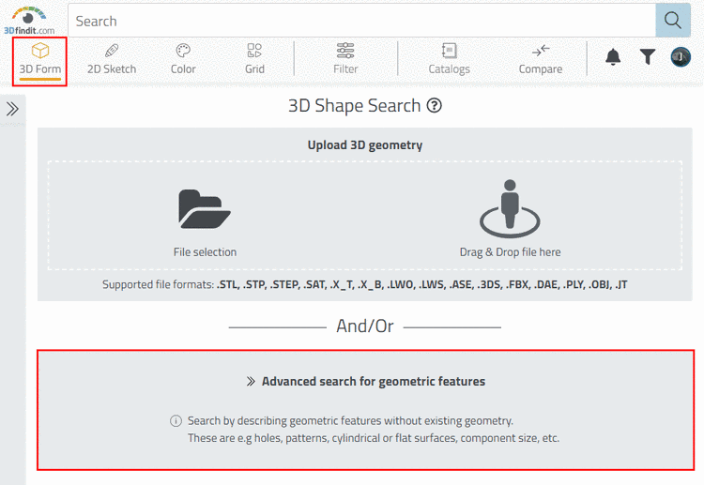The image size is (704, 485).
Task: Open the 2D Sketch search tab
Action: (112, 58)
